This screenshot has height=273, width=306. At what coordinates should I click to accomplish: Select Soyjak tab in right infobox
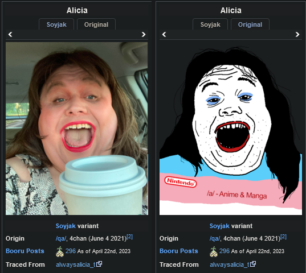pos(210,24)
